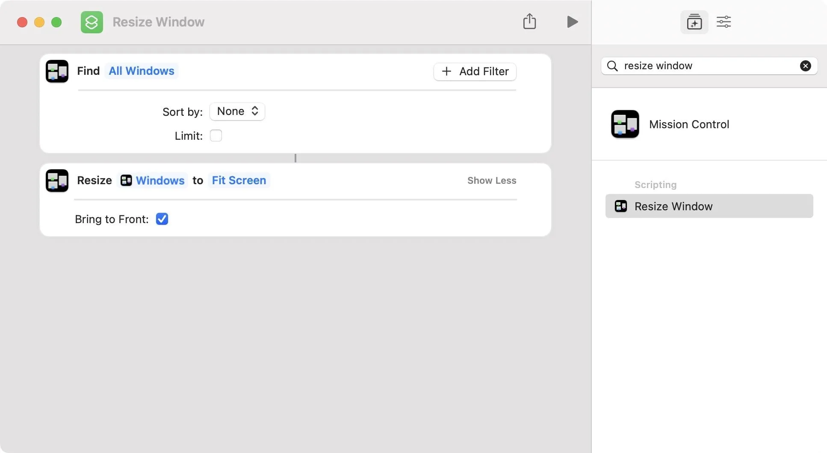This screenshot has width=827, height=453.
Task: Run the shortcut with the play button
Action: pos(572,22)
